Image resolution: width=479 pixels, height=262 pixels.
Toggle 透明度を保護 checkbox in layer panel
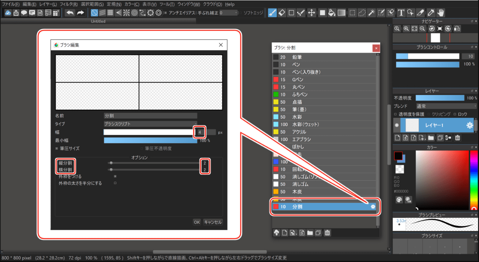pyautogui.click(x=396, y=114)
